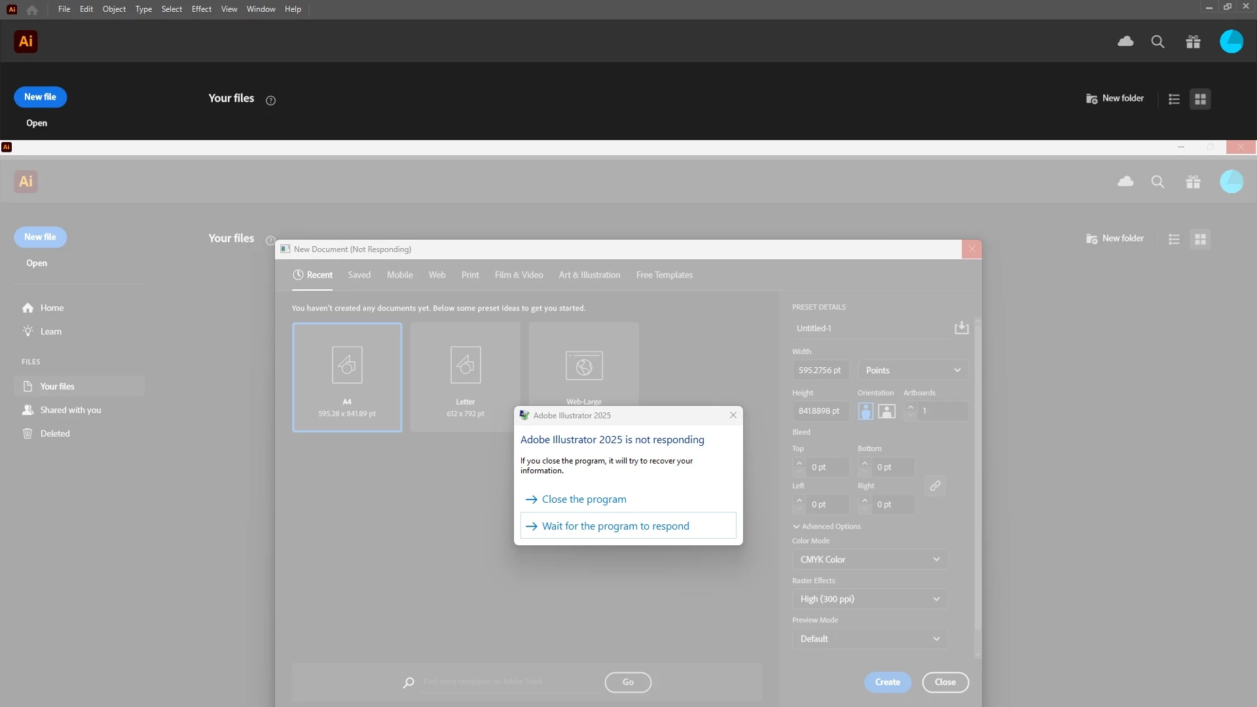
Task: Click the Home icon in the top menu bar
Action: click(x=32, y=9)
